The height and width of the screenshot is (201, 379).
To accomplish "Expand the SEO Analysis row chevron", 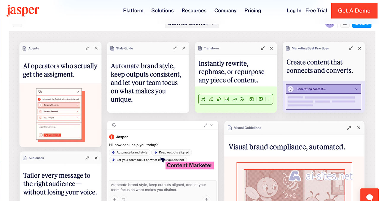I will pyautogui.click(x=78, y=118).
